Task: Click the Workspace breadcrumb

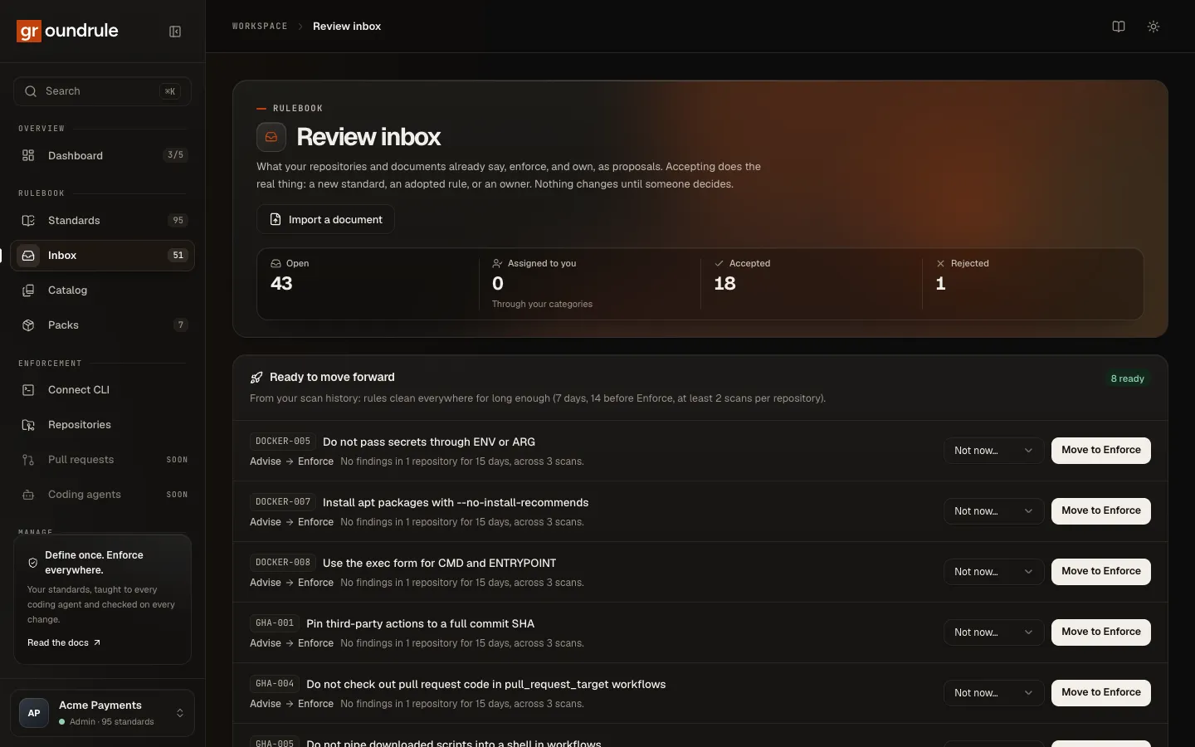Action: [x=260, y=27]
